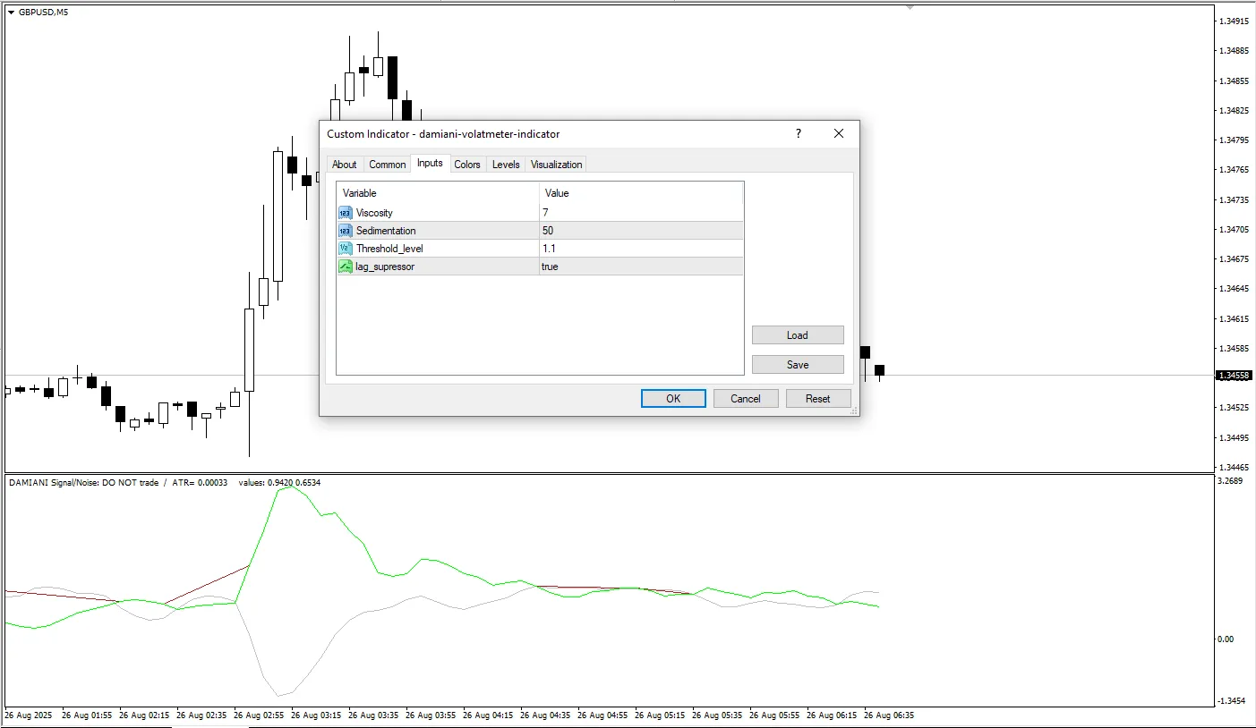
Task: Click the Viscosity integer type icon
Action: click(346, 213)
